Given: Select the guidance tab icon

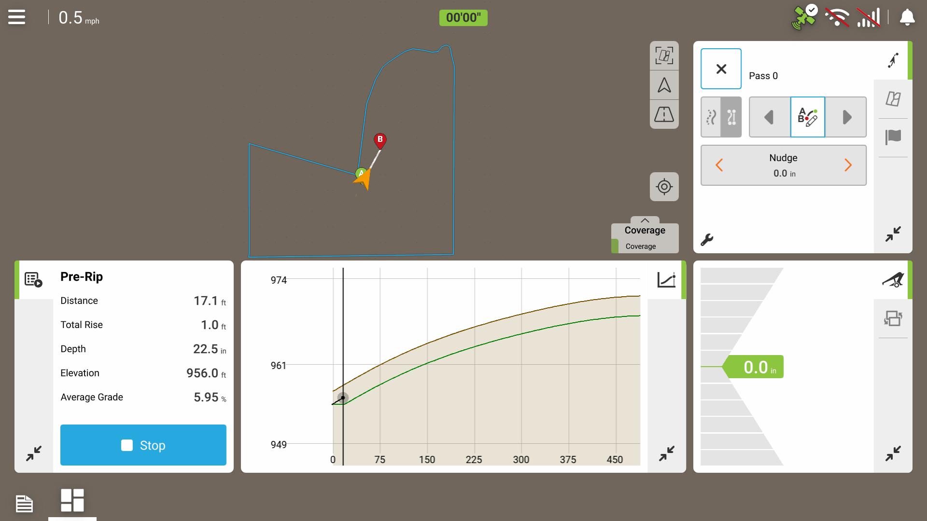Looking at the screenshot, I should click(x=893, y=61).
